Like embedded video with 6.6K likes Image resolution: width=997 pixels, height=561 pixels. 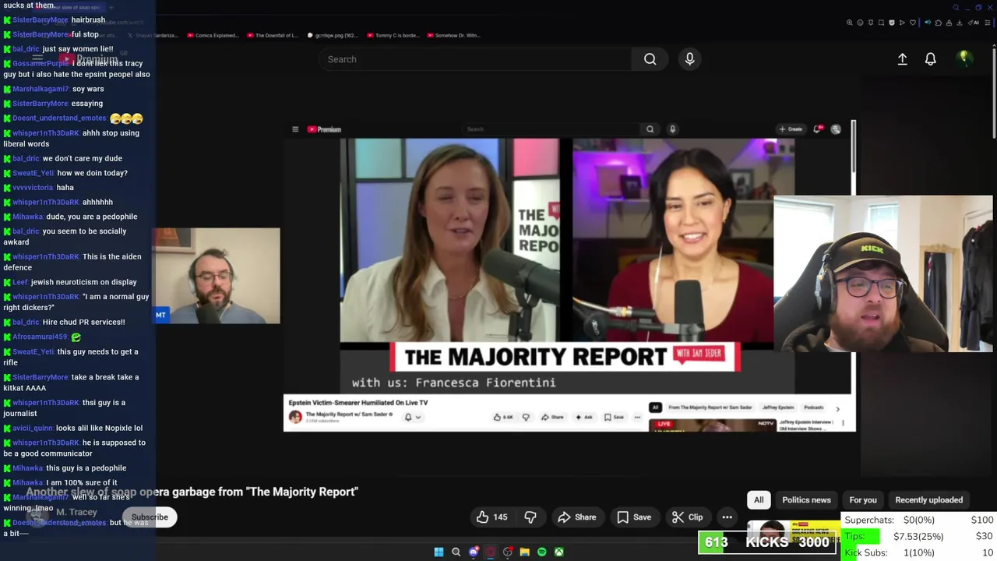click(504, 417)
